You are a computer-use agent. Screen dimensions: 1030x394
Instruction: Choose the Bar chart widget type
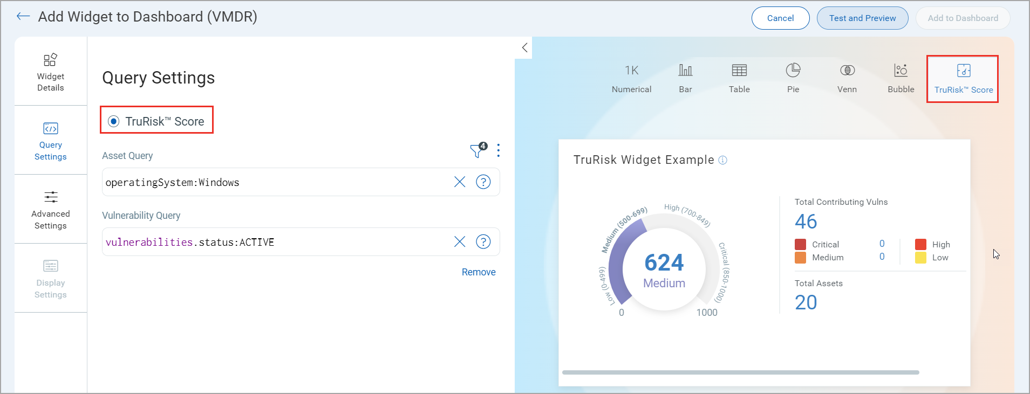(685, 79)
